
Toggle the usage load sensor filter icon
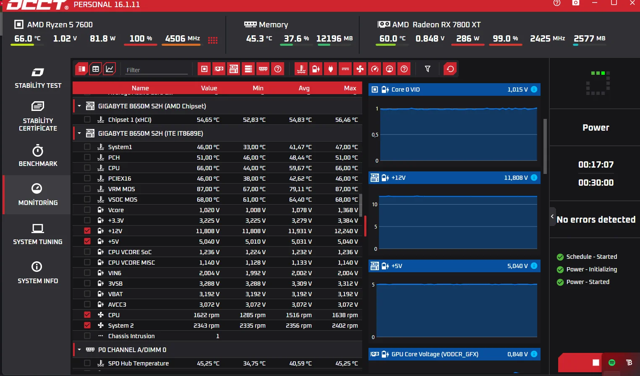[x=389, y=69]
